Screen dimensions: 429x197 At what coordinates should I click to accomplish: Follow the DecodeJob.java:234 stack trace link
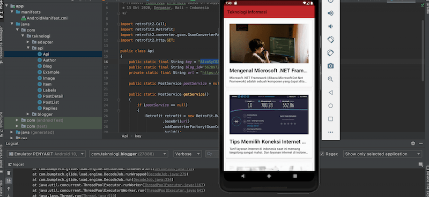tap(153, 179)
